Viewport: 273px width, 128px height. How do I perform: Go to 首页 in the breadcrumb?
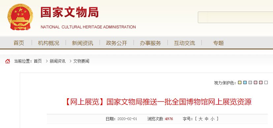point(38,61)
